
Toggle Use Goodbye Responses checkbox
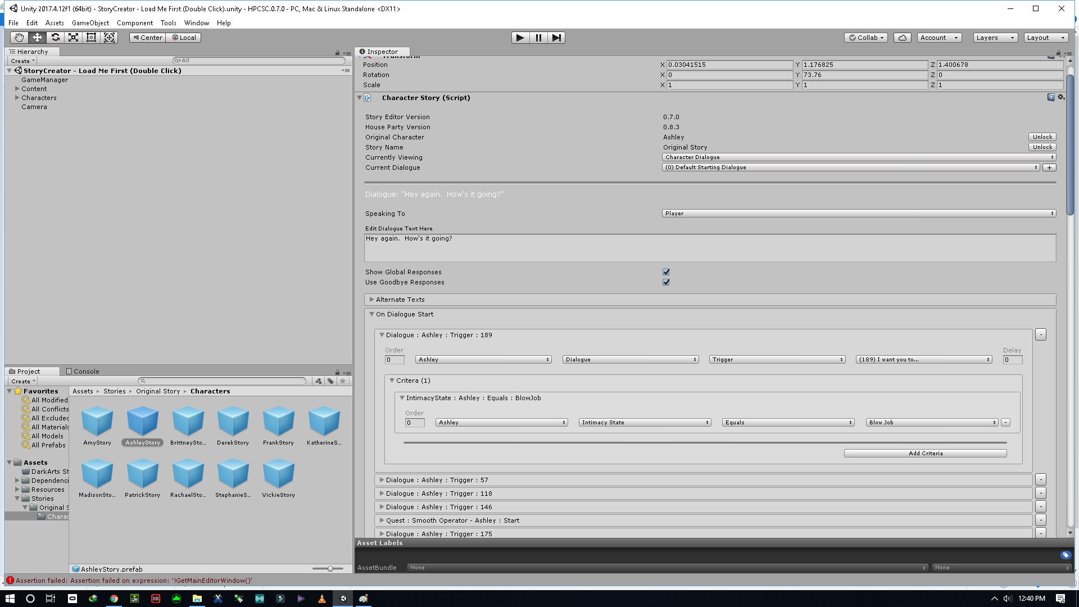tap(666, 282)
